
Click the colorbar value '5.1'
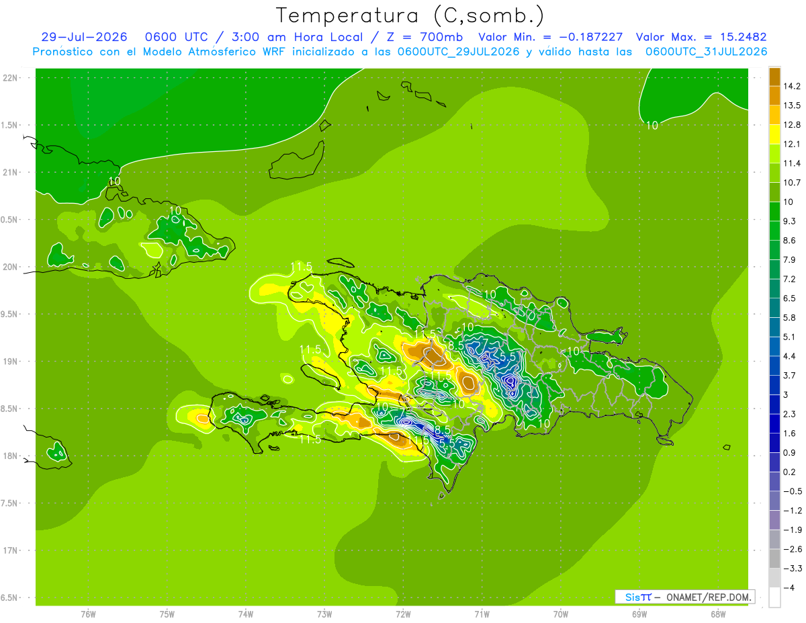pyautogui.click(x=790, y=337)
